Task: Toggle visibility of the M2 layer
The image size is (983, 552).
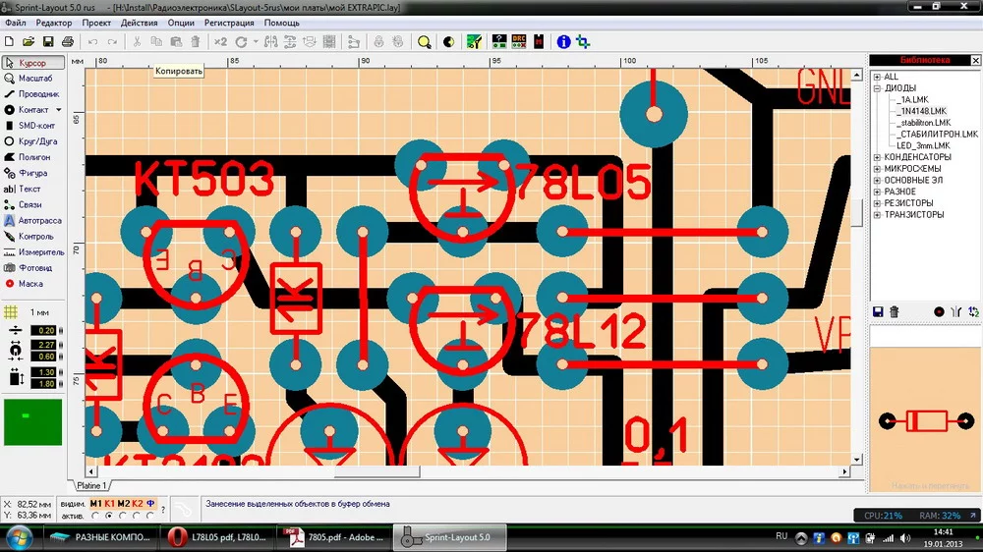Action: coord(123,504)
